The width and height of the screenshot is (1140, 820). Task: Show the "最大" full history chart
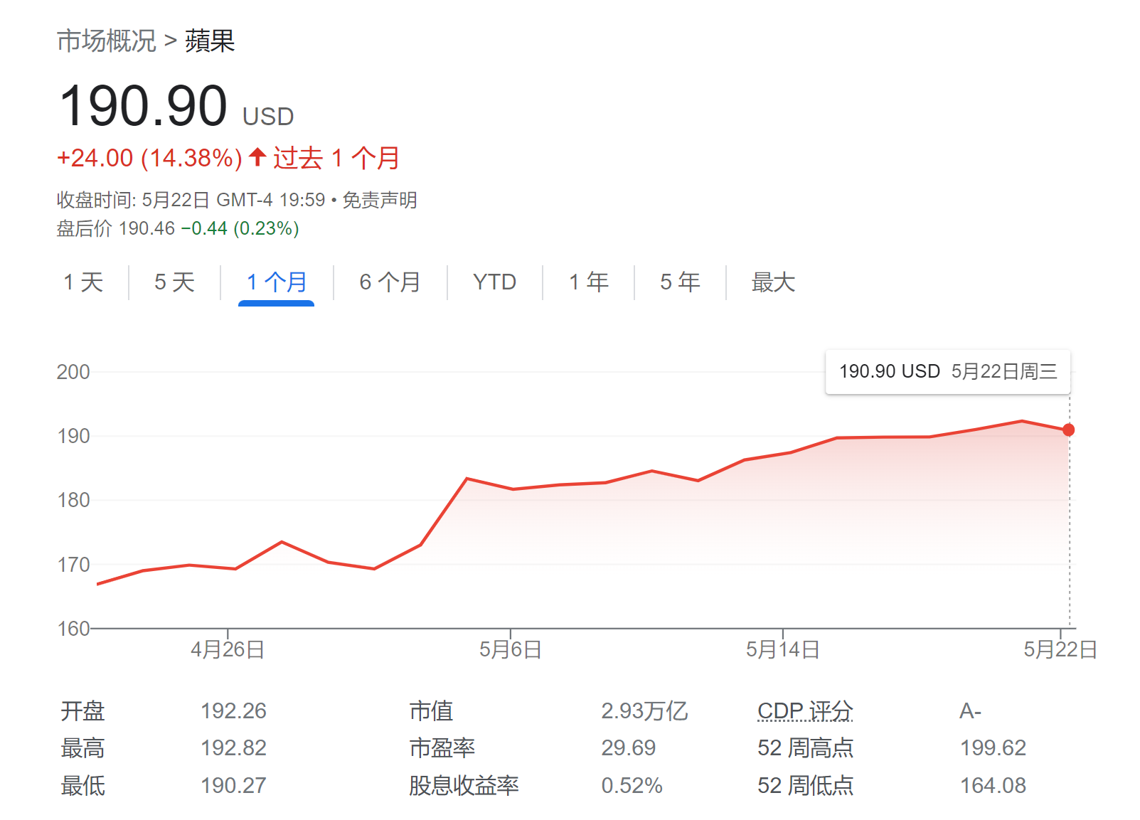click(772, 282)
